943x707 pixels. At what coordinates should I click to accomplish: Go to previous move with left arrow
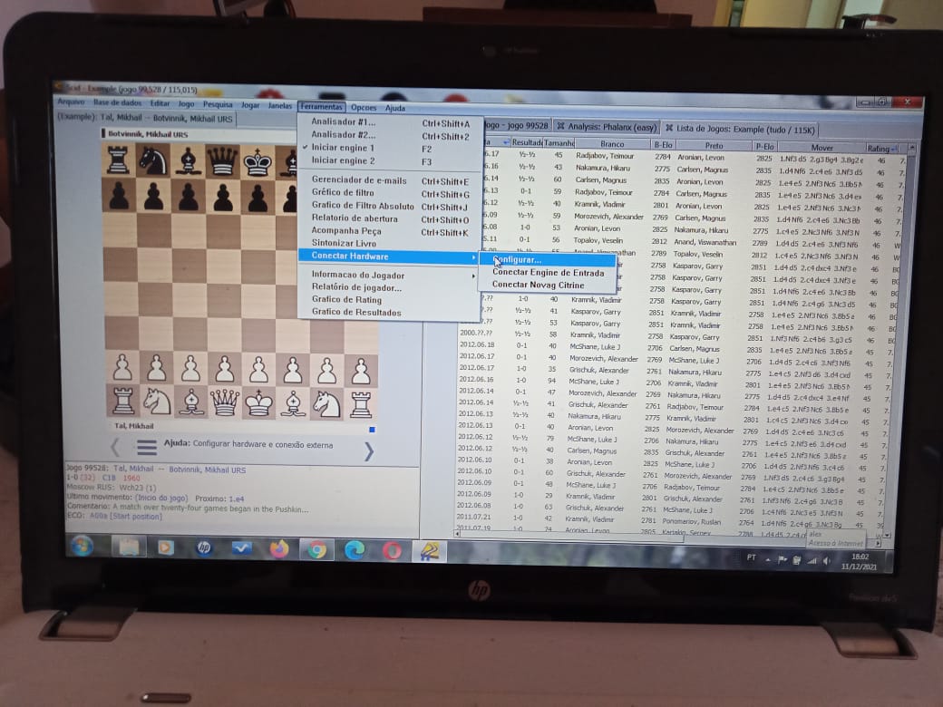pos(116,447)
